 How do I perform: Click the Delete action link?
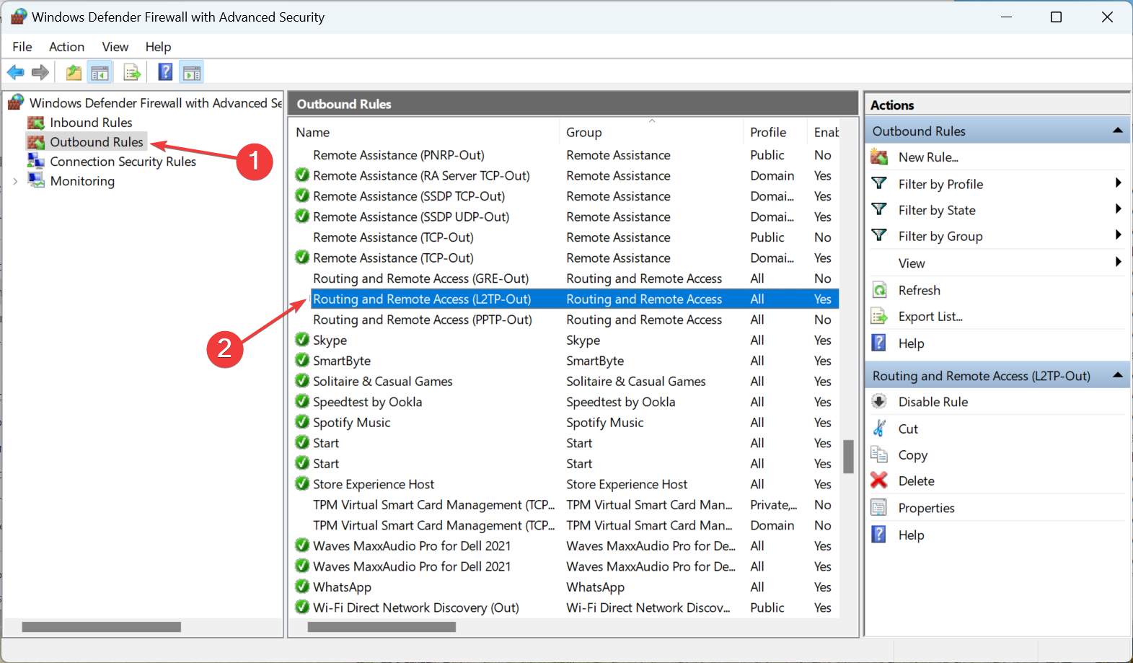pos(916,481)
